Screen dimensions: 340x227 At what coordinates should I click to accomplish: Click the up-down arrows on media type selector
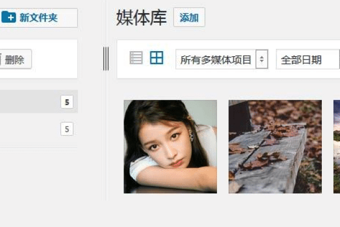pyautogui.click(x=262, y=59)
